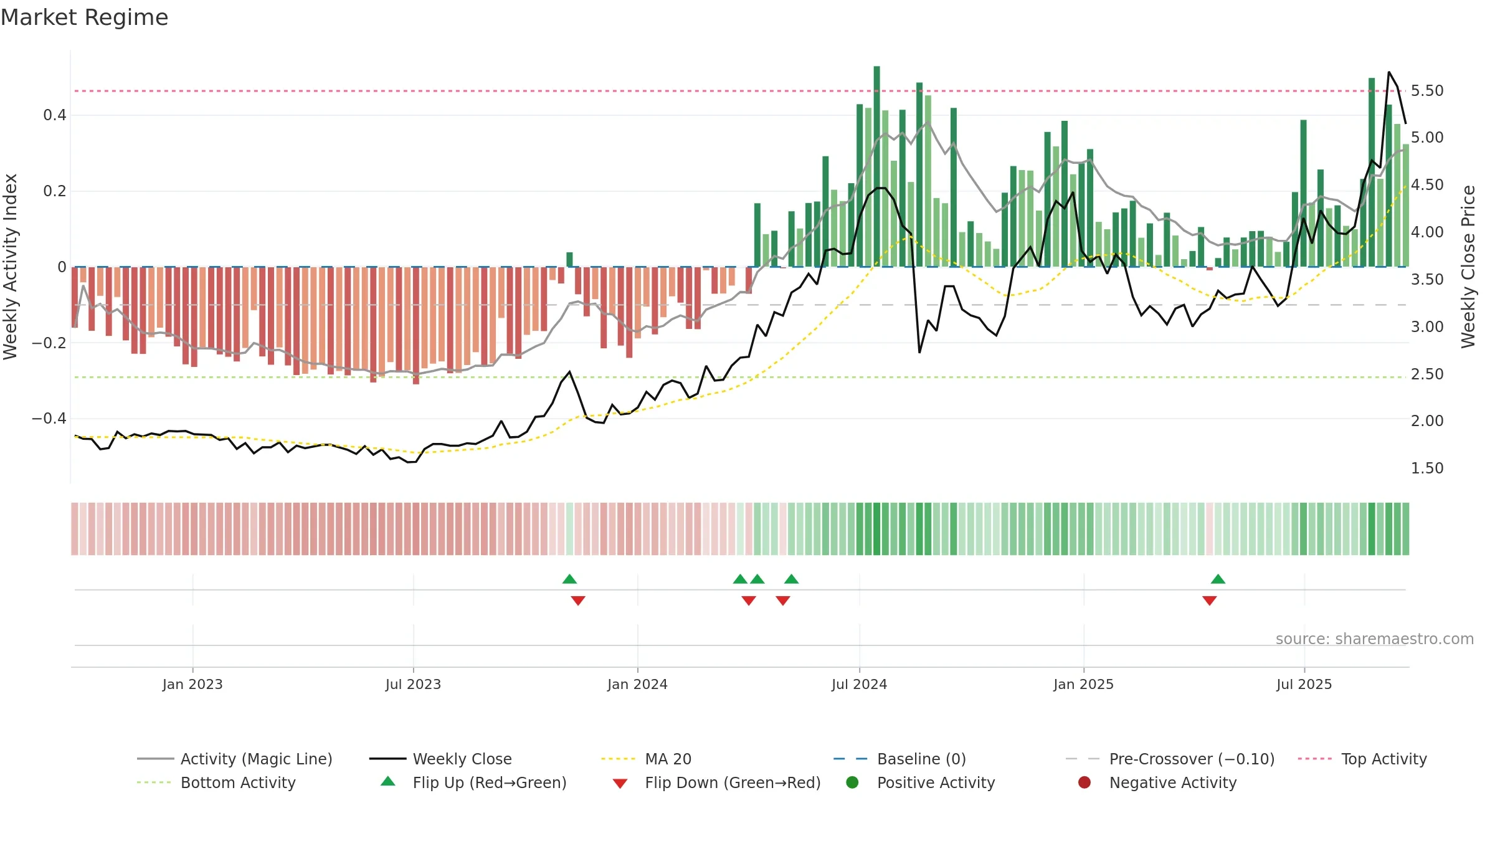Toggle the Baseline (0) legend entry
This screenshot has height=841, width=1495.
(x=899, y=759)
